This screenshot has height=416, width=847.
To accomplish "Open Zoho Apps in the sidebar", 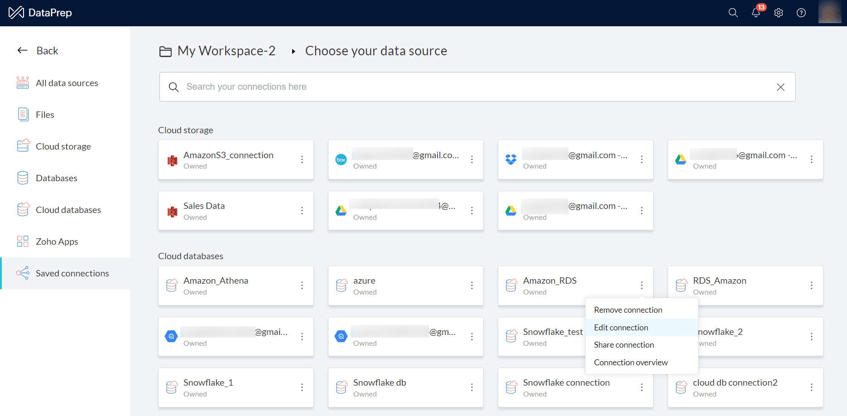I will tap(57, 242).
